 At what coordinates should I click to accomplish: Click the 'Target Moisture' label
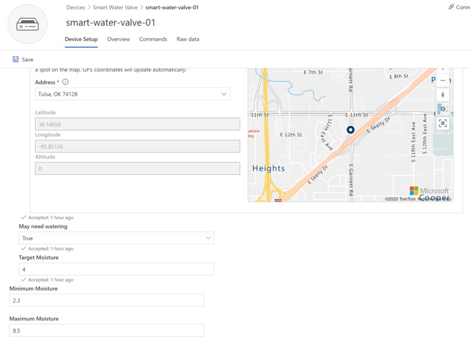coord(39,258)
